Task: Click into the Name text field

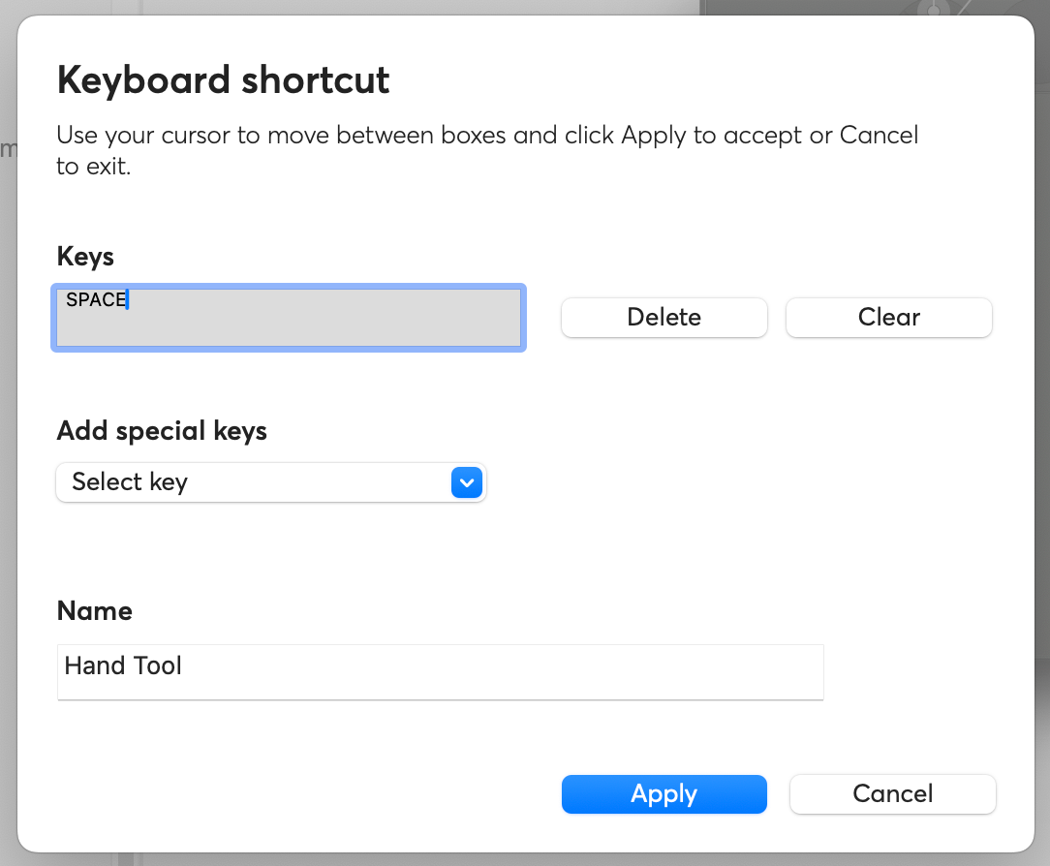Action: [x=441, y=672]
